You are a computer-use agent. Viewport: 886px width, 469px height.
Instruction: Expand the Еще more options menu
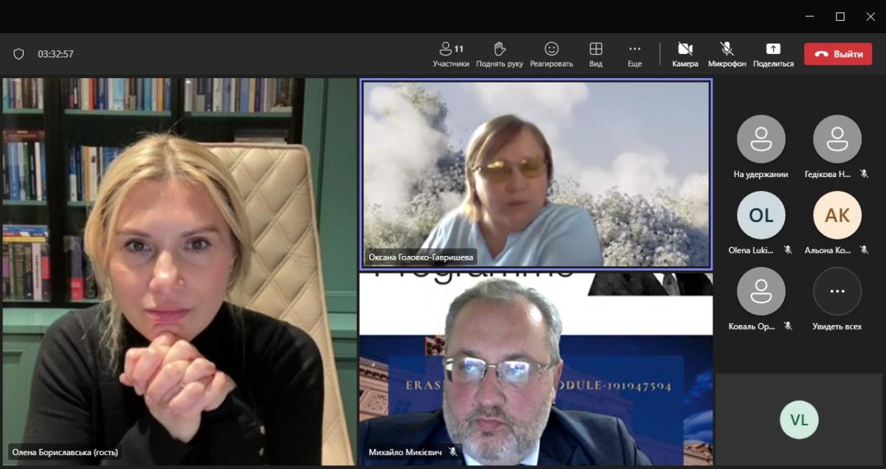click(x=634, y=54)
